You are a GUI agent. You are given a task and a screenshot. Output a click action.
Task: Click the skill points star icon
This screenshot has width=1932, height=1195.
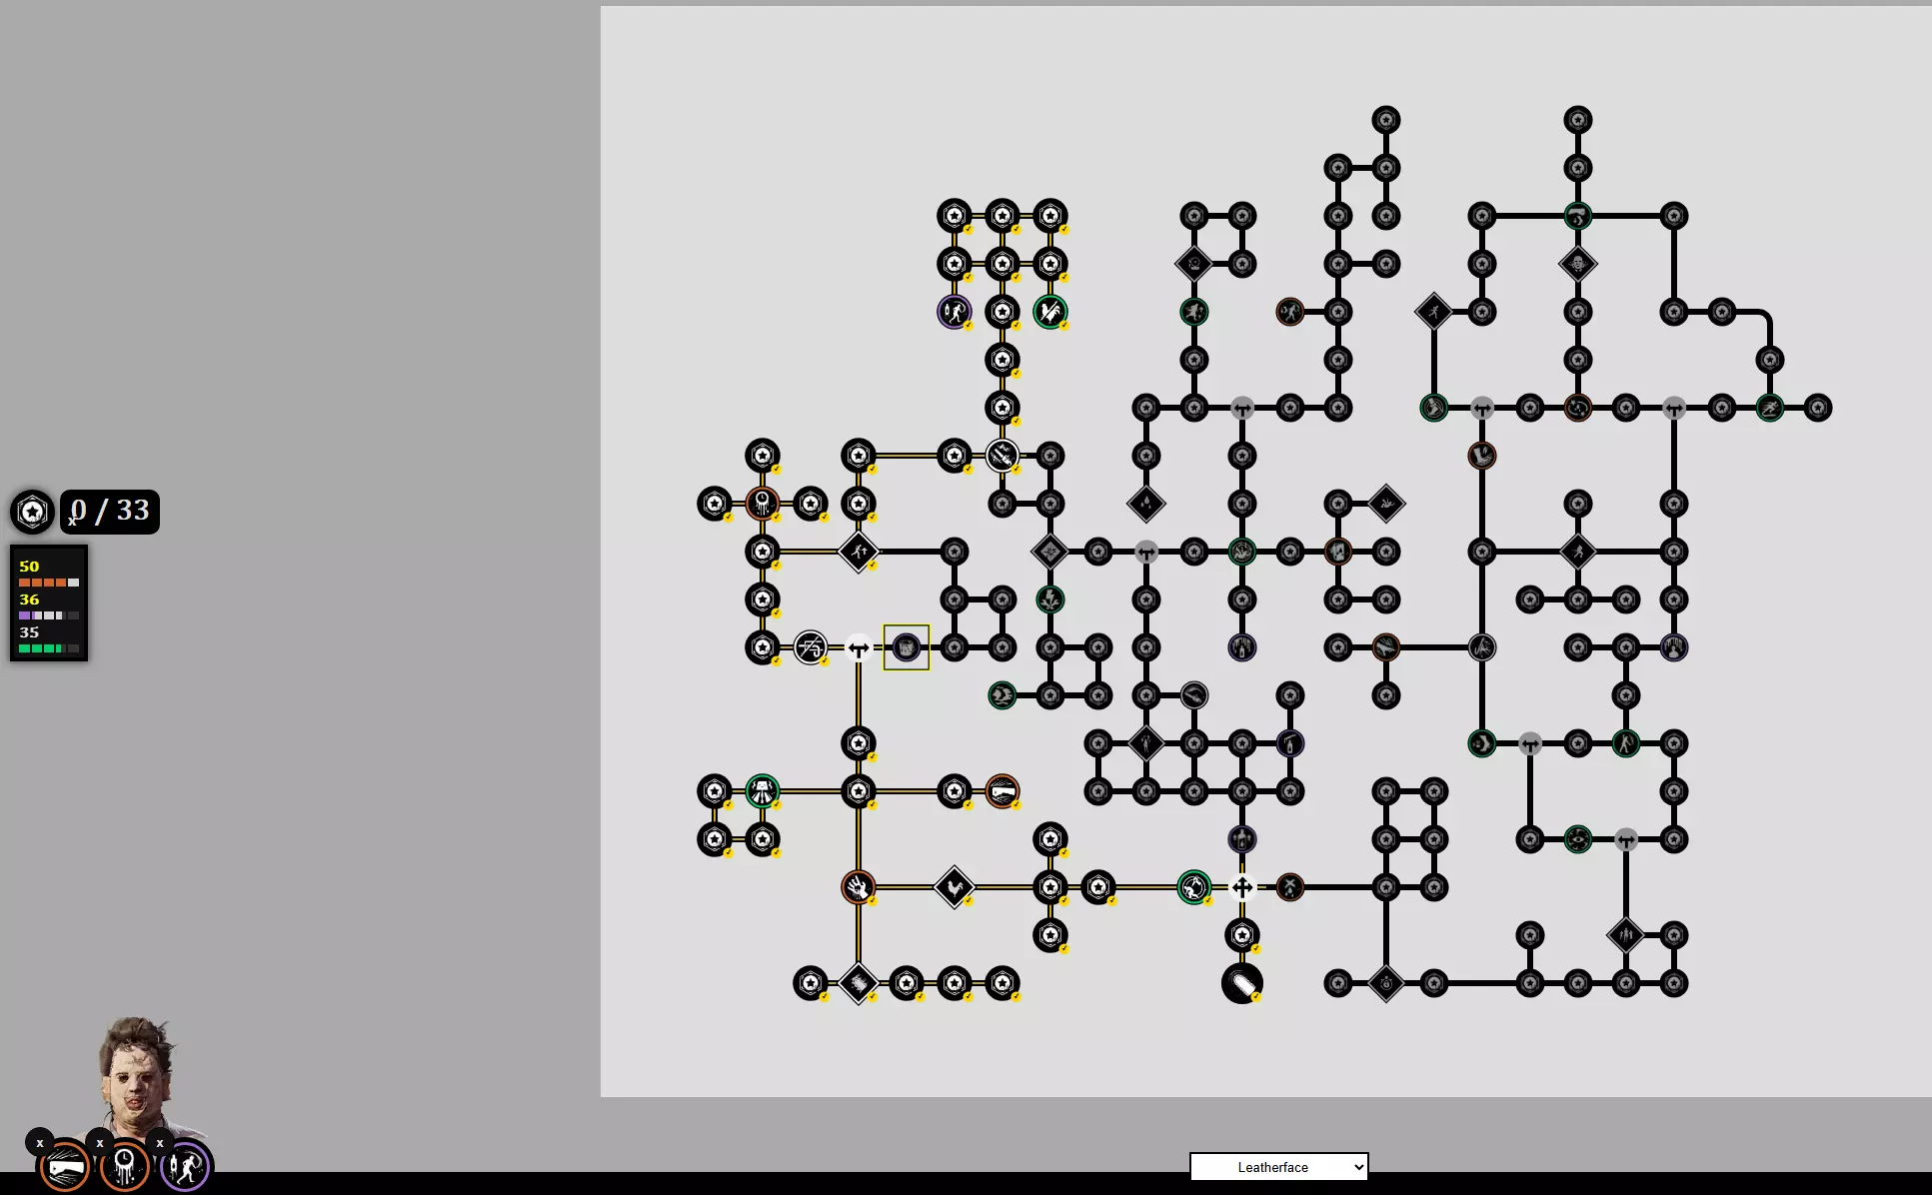coord(32,513)
